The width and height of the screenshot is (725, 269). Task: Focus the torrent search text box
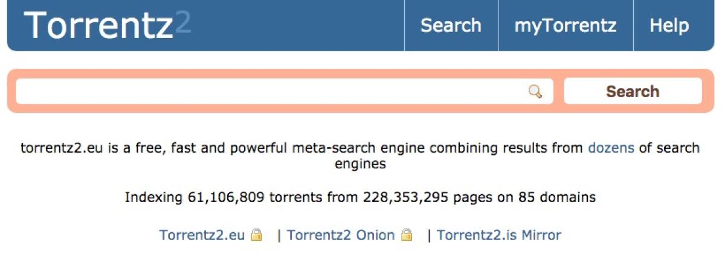[x=272, y=92]
